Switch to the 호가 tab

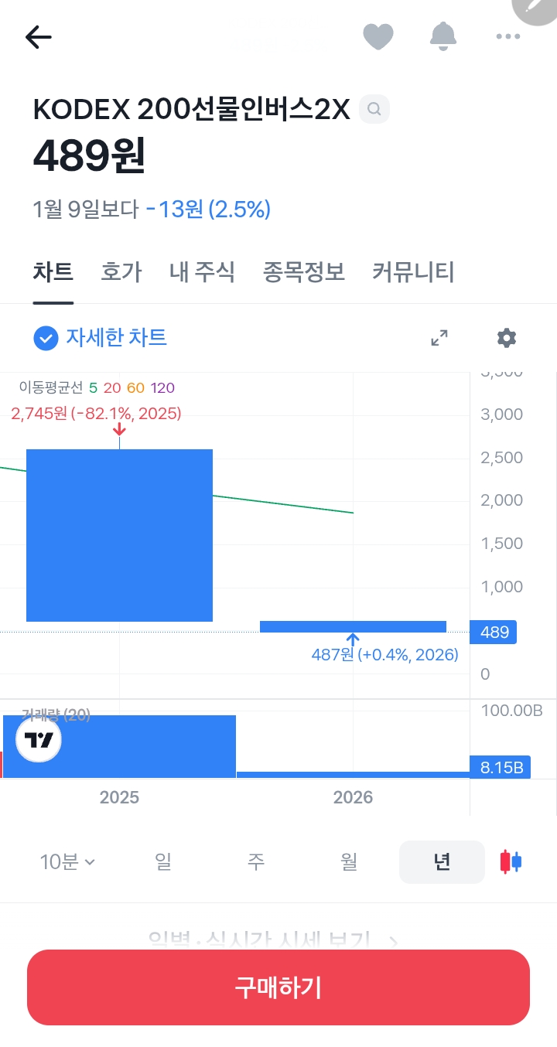click(x=121, y=272)
